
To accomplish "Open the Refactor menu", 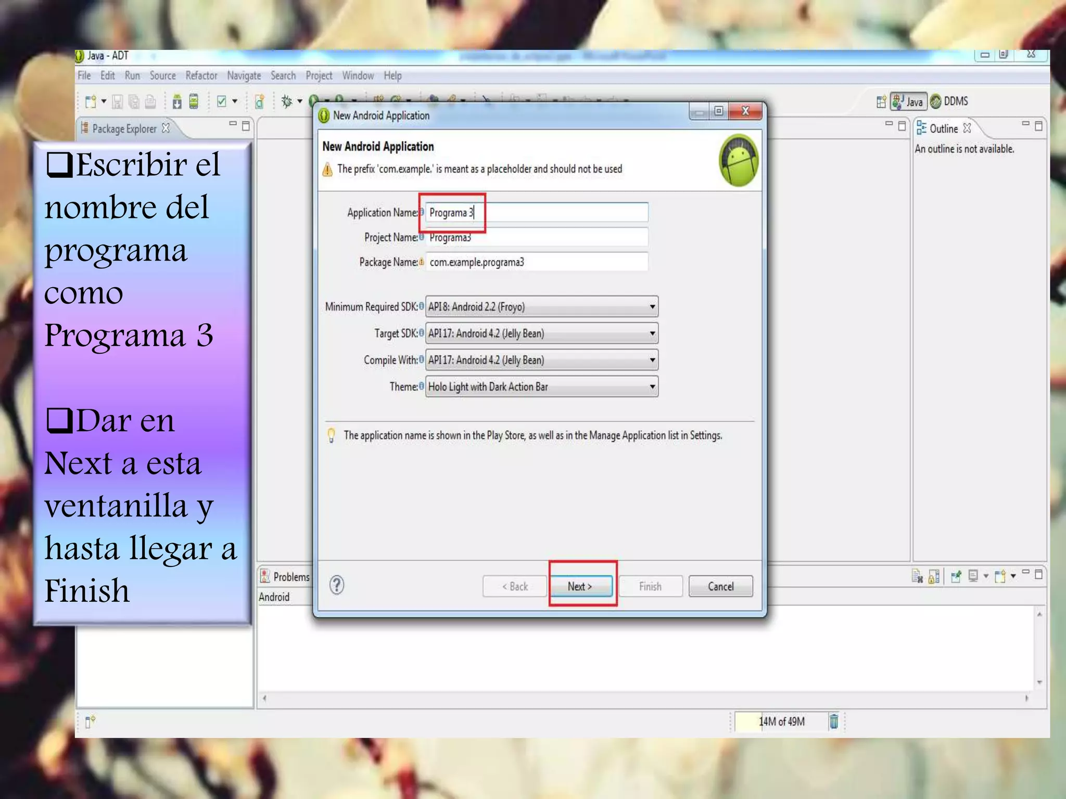I will point(201,76).
